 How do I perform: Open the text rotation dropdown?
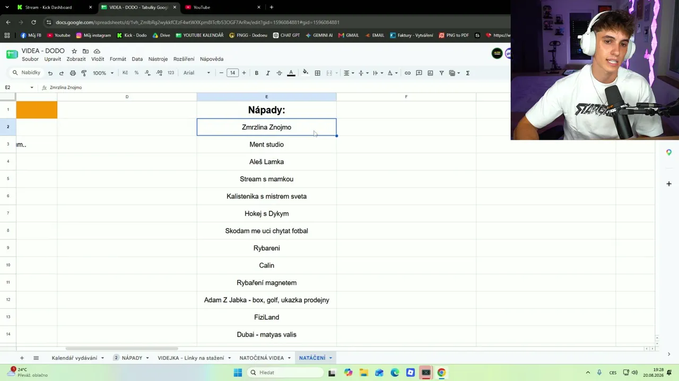393,73
